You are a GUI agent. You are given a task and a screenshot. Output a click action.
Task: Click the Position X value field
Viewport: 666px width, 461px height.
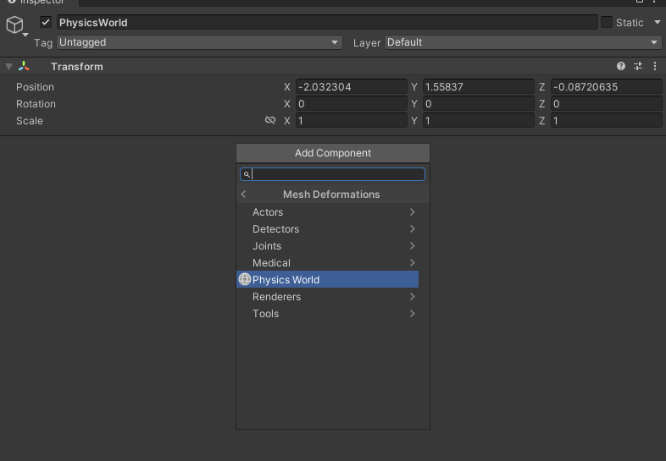point(351,87)
